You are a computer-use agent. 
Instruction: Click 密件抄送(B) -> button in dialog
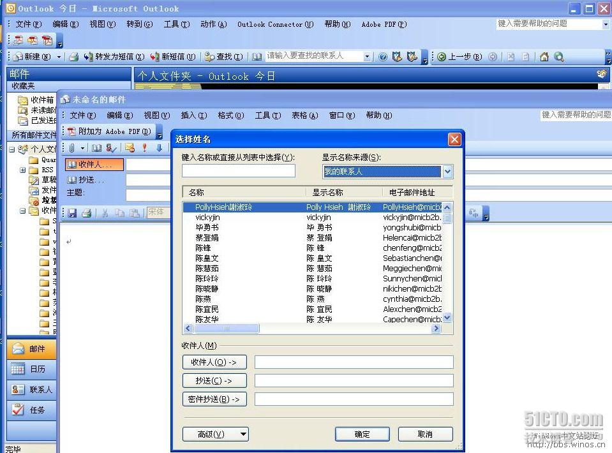point(214,399)
